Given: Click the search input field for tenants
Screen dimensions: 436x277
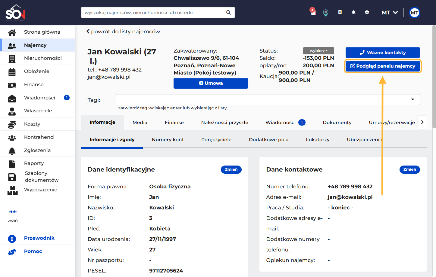Looking at the screenshot, I should tap(154, 13).
